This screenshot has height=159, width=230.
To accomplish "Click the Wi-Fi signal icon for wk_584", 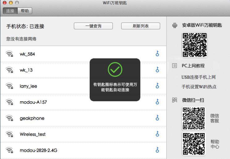I will 9,54.
